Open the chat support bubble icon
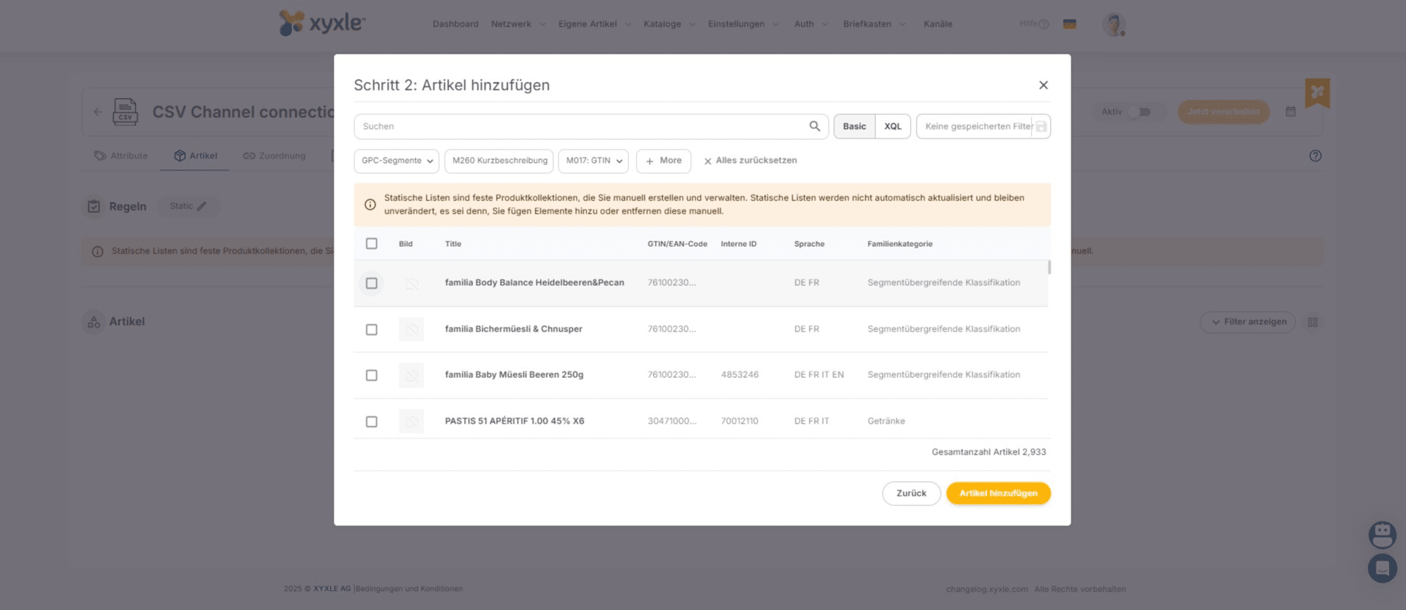The width and height of the screenshot is (1406, 610). coord(1382,568)
